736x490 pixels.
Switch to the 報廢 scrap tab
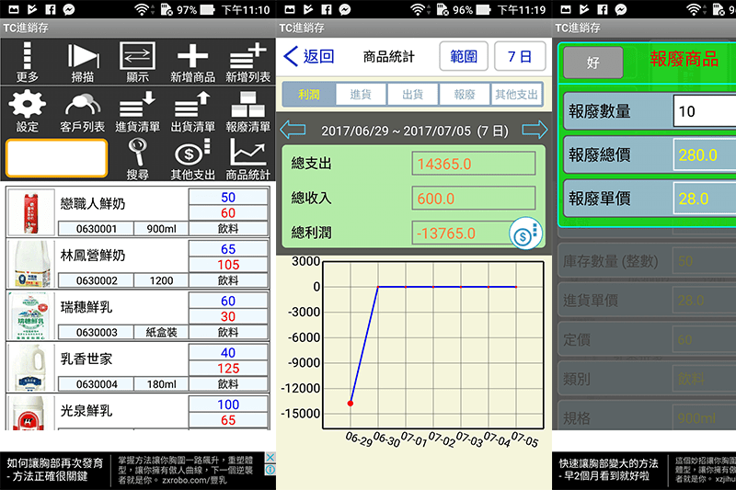point(465,95)
